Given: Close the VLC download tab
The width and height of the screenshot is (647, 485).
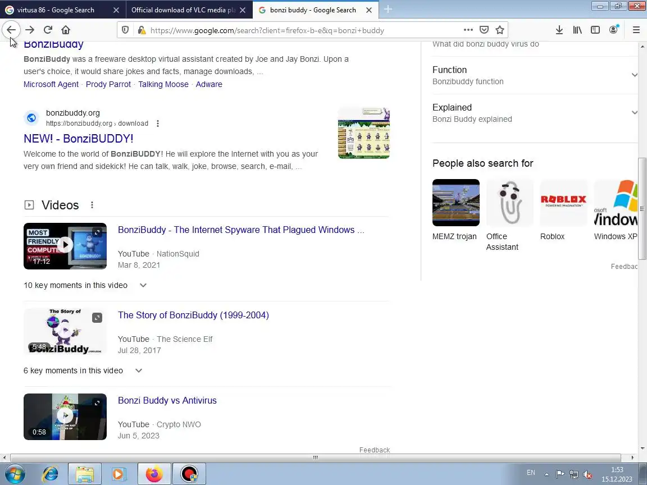Looking at the screenshot, I should (243, 10).
